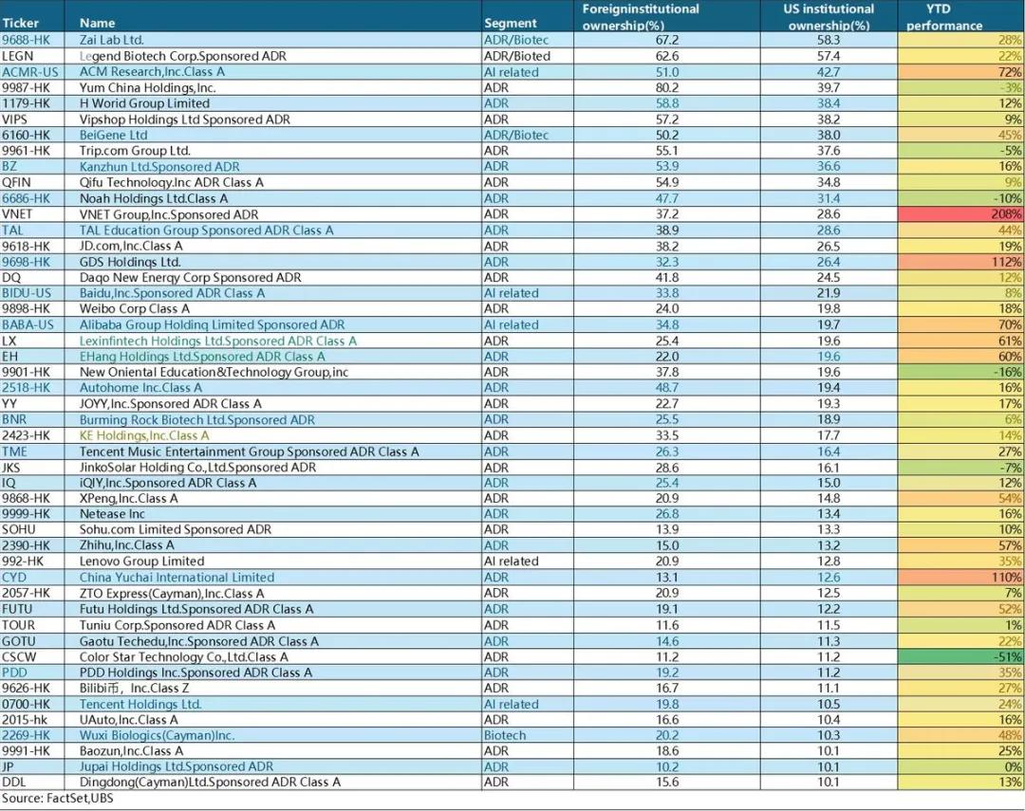Viewport: 1025px width, 811px height.
Task: Click the Lenovo Group Limited name cell
Action: coord(141,562)
